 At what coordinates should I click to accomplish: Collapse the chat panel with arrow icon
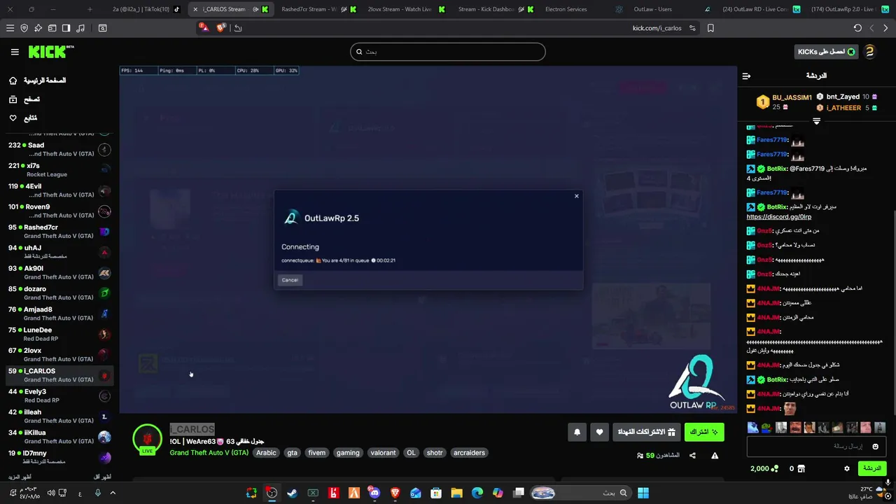click(746, 76)
